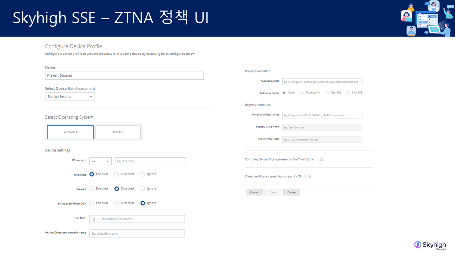Click the Delete button
Image resolution: width=455 pixels, height=256 pixels.
pyautogui.click(x=291, y=192)
